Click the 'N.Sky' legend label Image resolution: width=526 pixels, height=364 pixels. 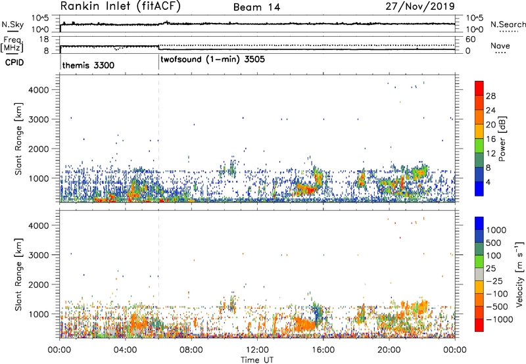[12, 24]
